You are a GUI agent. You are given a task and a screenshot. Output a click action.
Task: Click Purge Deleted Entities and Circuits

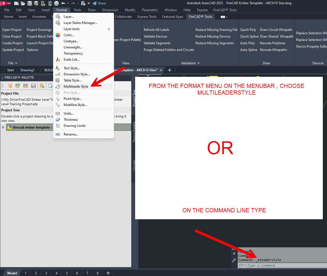coord(169,50)
